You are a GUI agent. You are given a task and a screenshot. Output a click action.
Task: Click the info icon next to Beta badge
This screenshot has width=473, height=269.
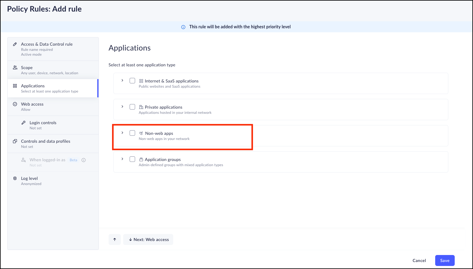point(84,160)
